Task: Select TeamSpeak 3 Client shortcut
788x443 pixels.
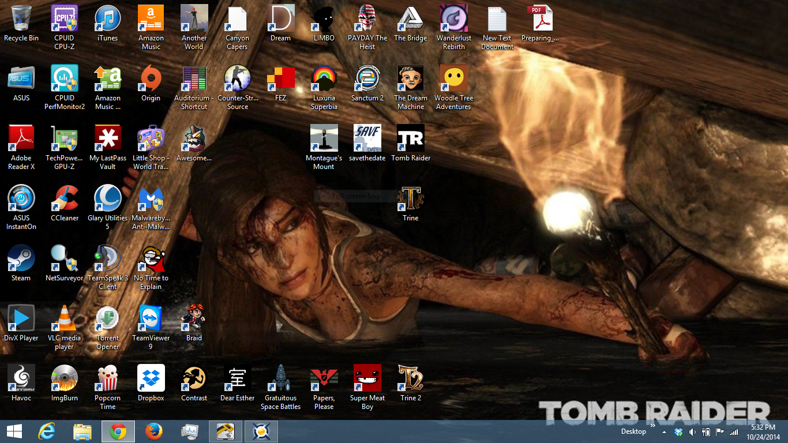Action: coord(108,258)
